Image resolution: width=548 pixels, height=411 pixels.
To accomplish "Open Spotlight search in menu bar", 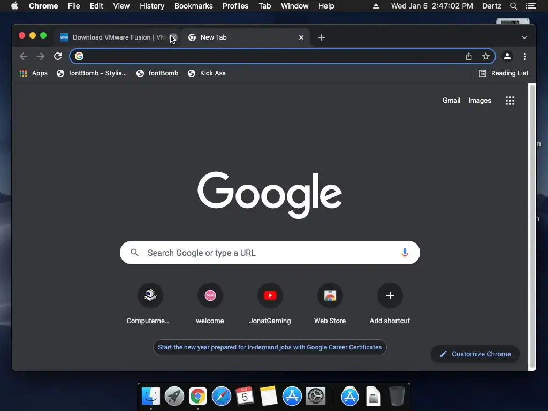I will point(513,6).
